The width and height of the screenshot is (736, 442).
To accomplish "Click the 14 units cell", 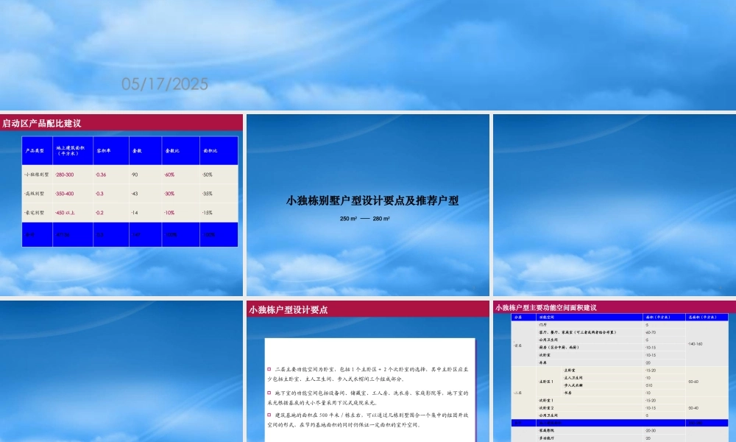I will (x=145, y=213).
